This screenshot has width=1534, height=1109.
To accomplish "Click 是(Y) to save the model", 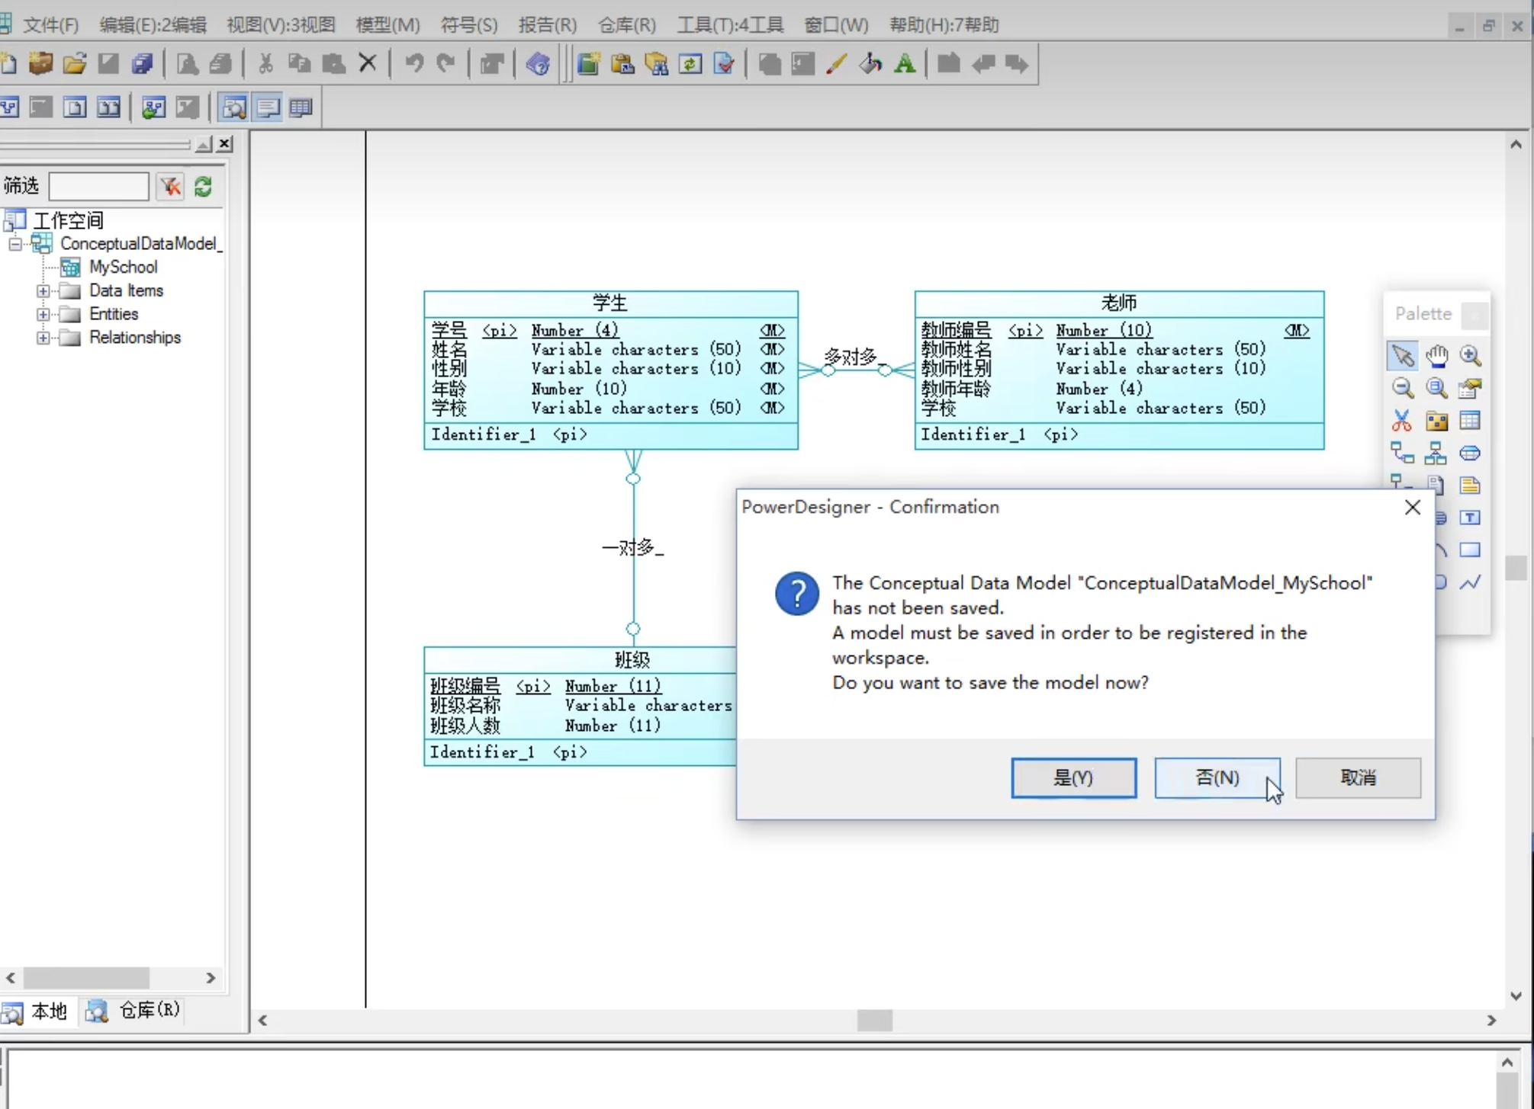I will tap(1073, 777).
